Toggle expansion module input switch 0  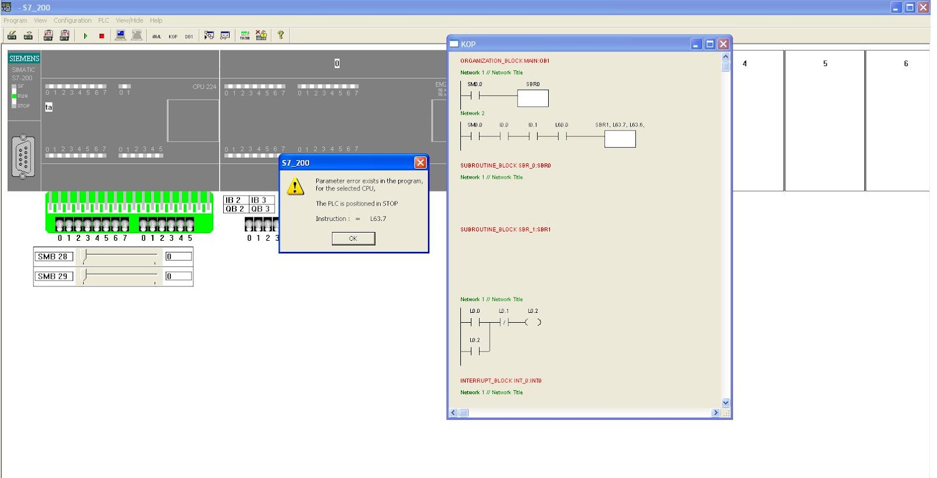(249, 225)
